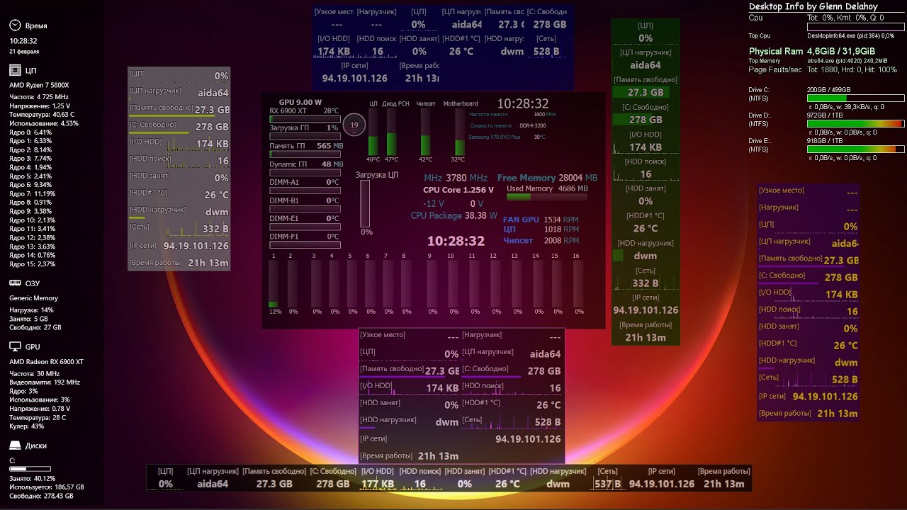This screenshot has height=510, width=907.
Task: Click the Physical Ram 4,6GiB / 31,9GiB readout
Action: [x=812, y=51]
